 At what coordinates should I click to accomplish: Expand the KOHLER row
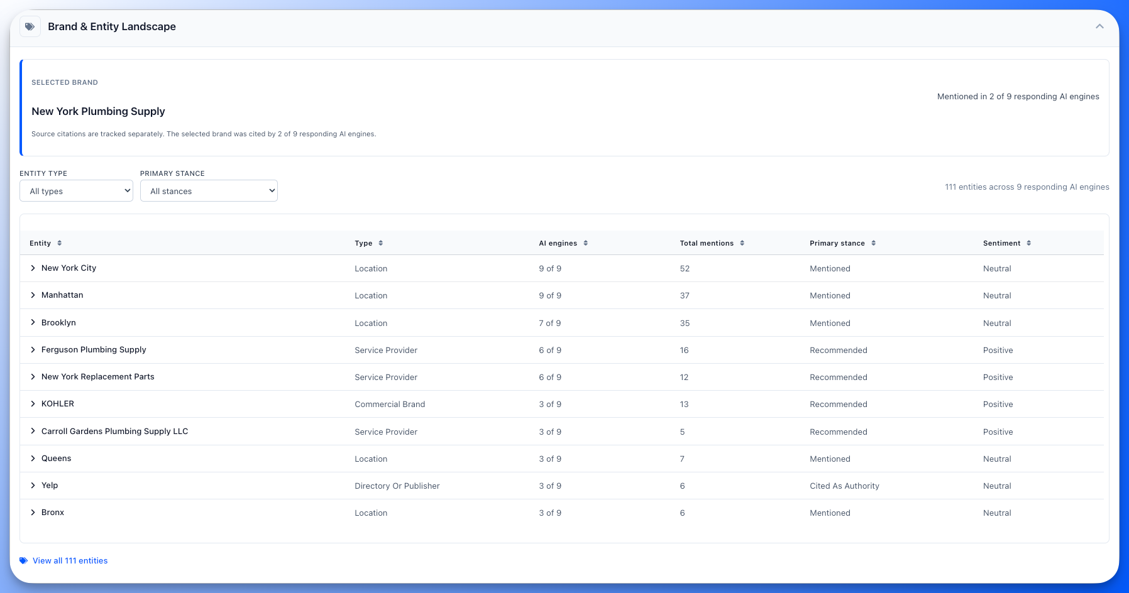33,404
